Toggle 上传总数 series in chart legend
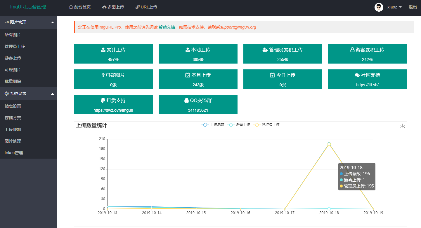This screenshot has height=228, width=421. [213, 125]
